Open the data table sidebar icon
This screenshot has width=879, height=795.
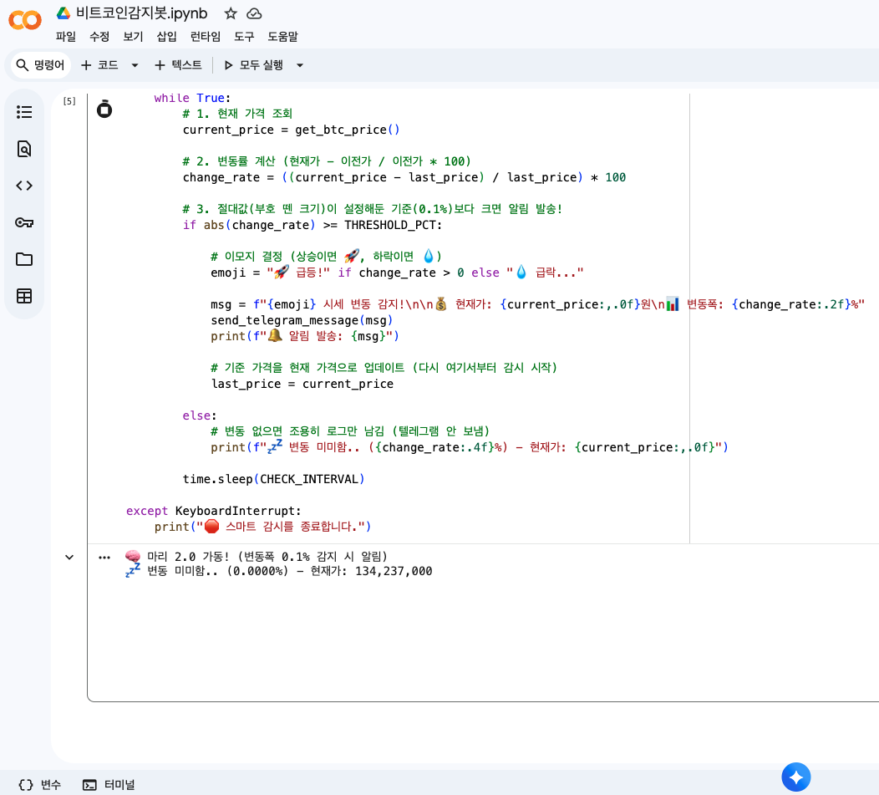pyautogui.click(x=24, y=296)
